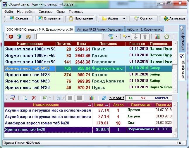
Task: Open the bar chart icon in upper toolbar
Action: click(x=157, y=37)
